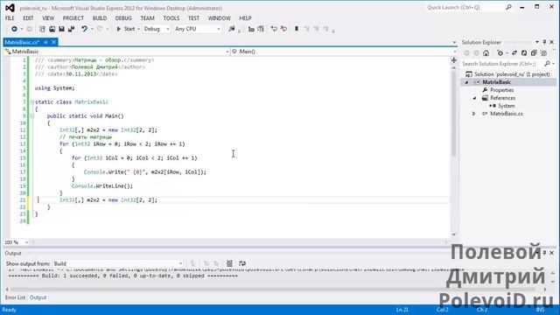Click the Find in Files toolbar icon
Screen dimensions: 560x315
232,29
